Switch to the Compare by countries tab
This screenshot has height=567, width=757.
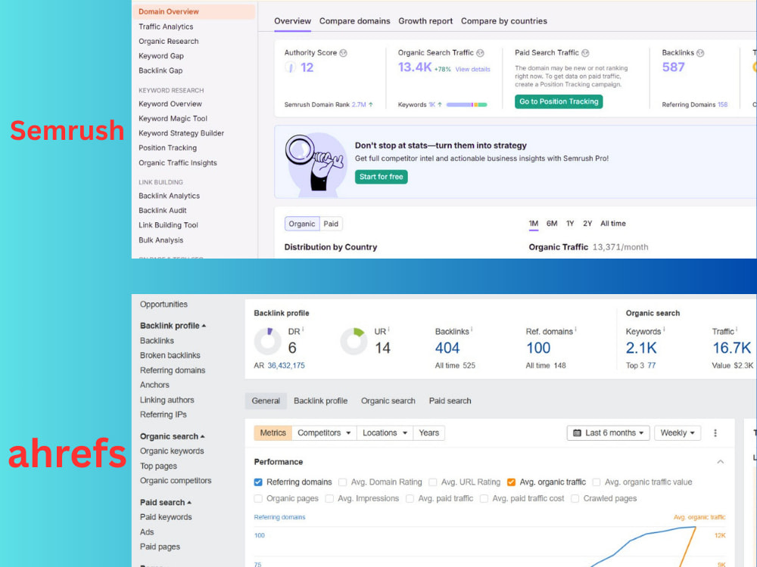tap(504, 21)
